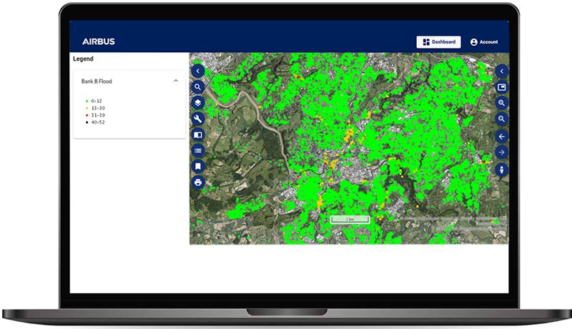572x329 pixels.
Task: Select the wrench tools icon
Action: (x=198, y=119)
